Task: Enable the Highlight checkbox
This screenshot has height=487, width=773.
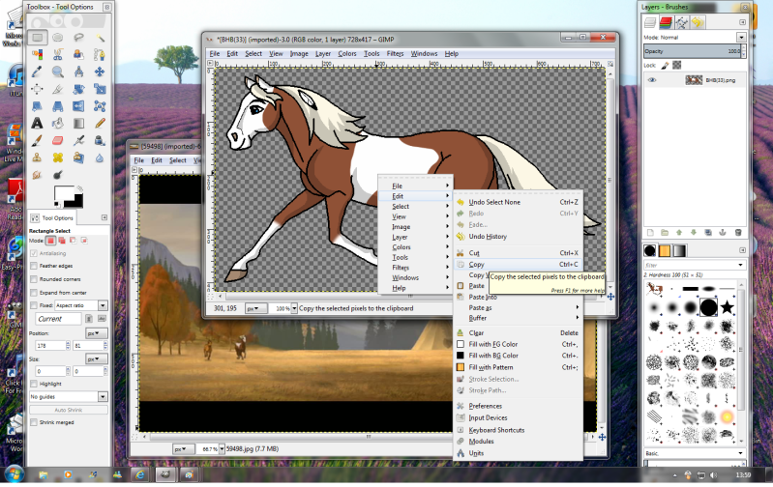Action: click(34, 384)
